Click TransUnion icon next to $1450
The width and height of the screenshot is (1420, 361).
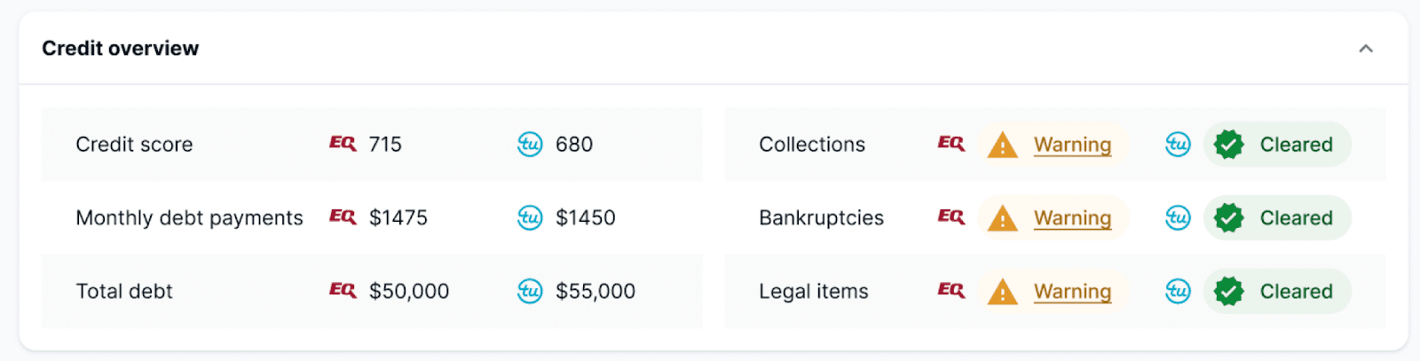[x=530, y=217]
